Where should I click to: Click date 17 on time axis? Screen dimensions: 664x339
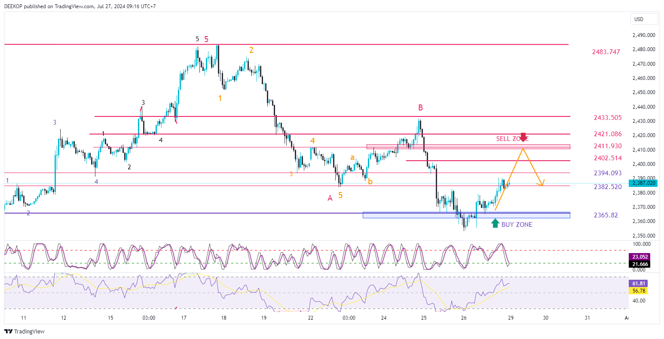pos(184,318)
